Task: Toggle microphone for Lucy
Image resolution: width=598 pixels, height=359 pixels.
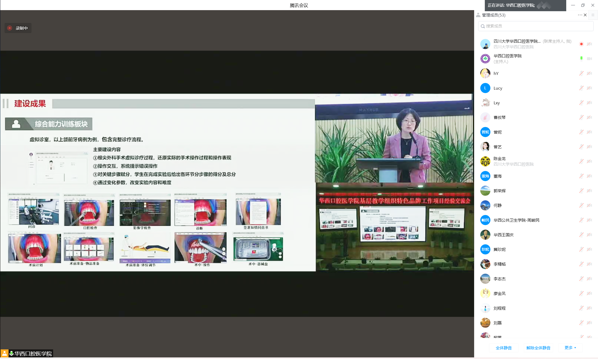Action: 581,88
